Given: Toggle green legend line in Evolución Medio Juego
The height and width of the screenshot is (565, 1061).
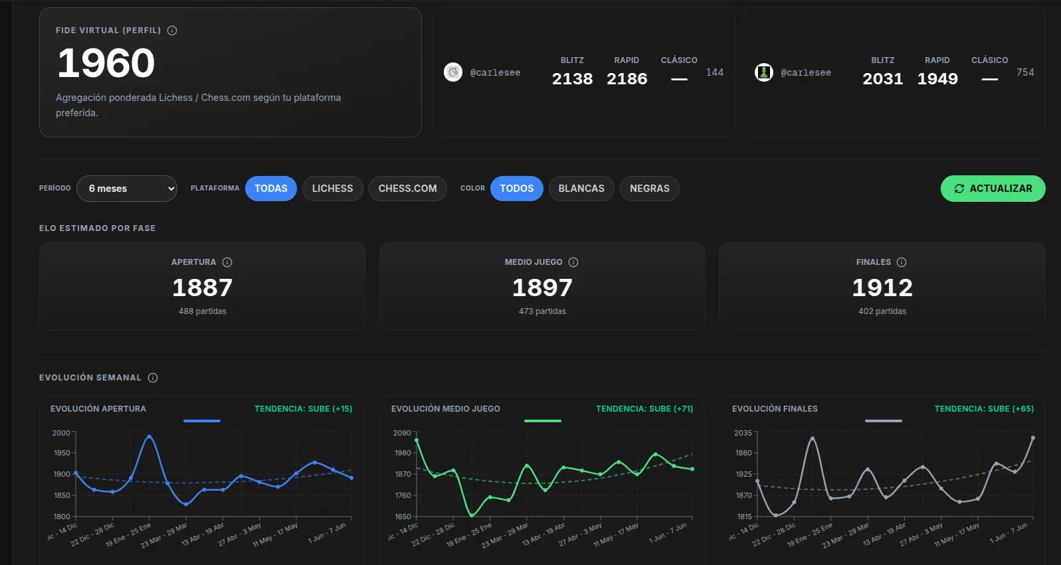Looking at the screenshot, I should tap(543, 421).
